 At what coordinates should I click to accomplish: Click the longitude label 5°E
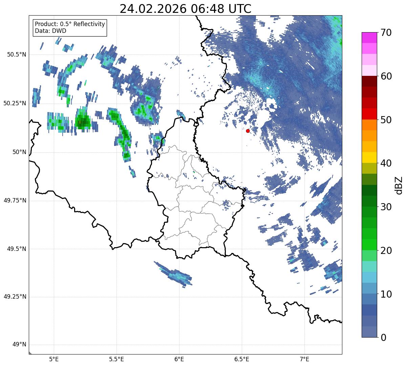click(x=54, y=359)
